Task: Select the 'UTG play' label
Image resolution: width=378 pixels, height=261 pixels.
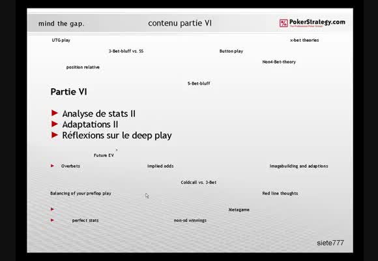Action: [61, 40]
